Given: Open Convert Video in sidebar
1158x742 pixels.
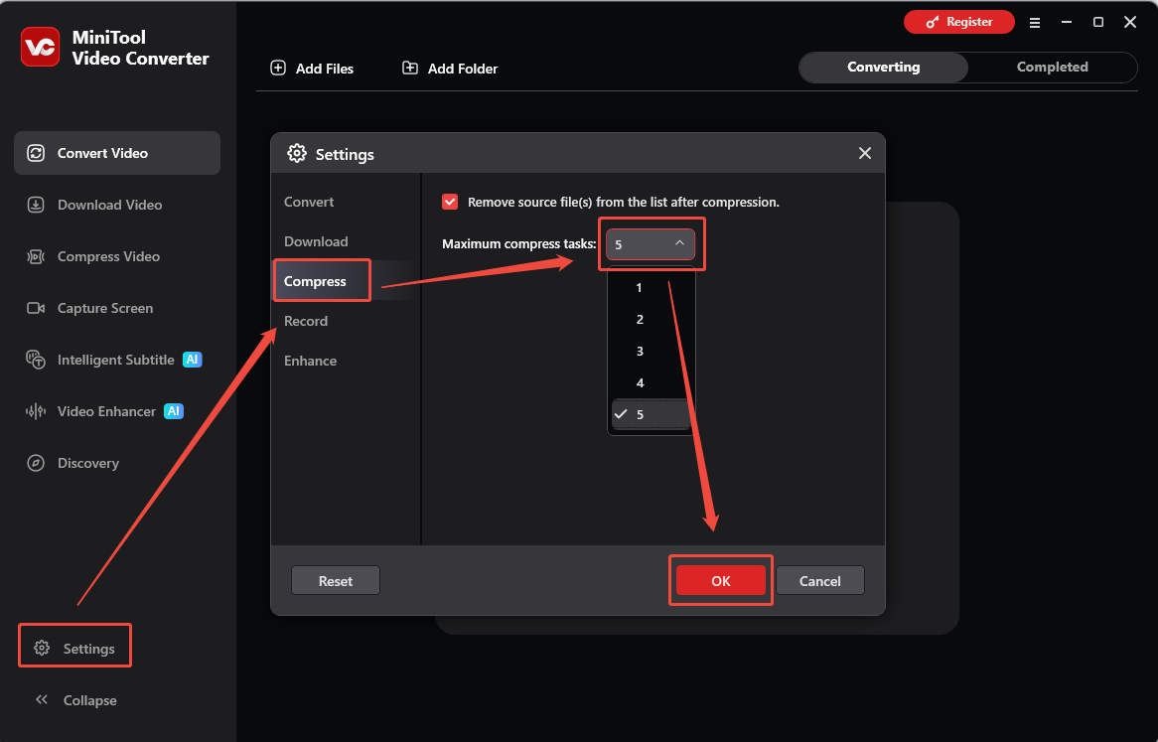Looking at the screenshot, I should pos(116,153).
